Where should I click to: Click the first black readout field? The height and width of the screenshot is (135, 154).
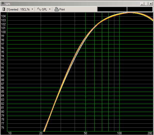point(112,9)
